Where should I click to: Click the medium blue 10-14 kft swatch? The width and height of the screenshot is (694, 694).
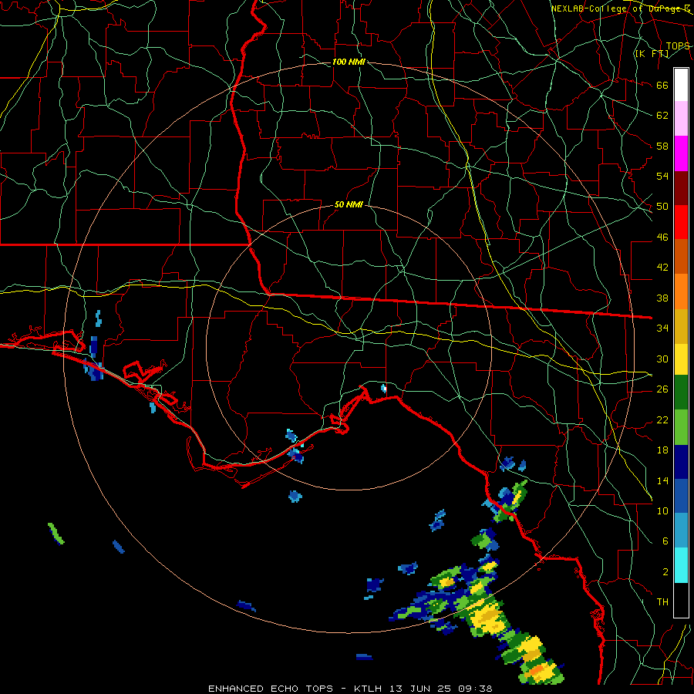tap(681, 496)
